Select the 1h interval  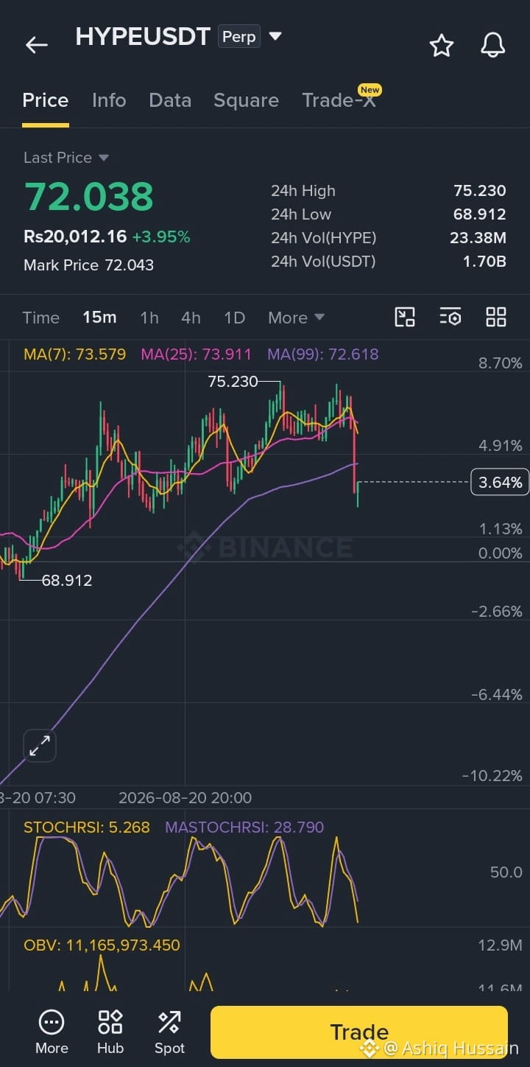(x=149, y=318)
